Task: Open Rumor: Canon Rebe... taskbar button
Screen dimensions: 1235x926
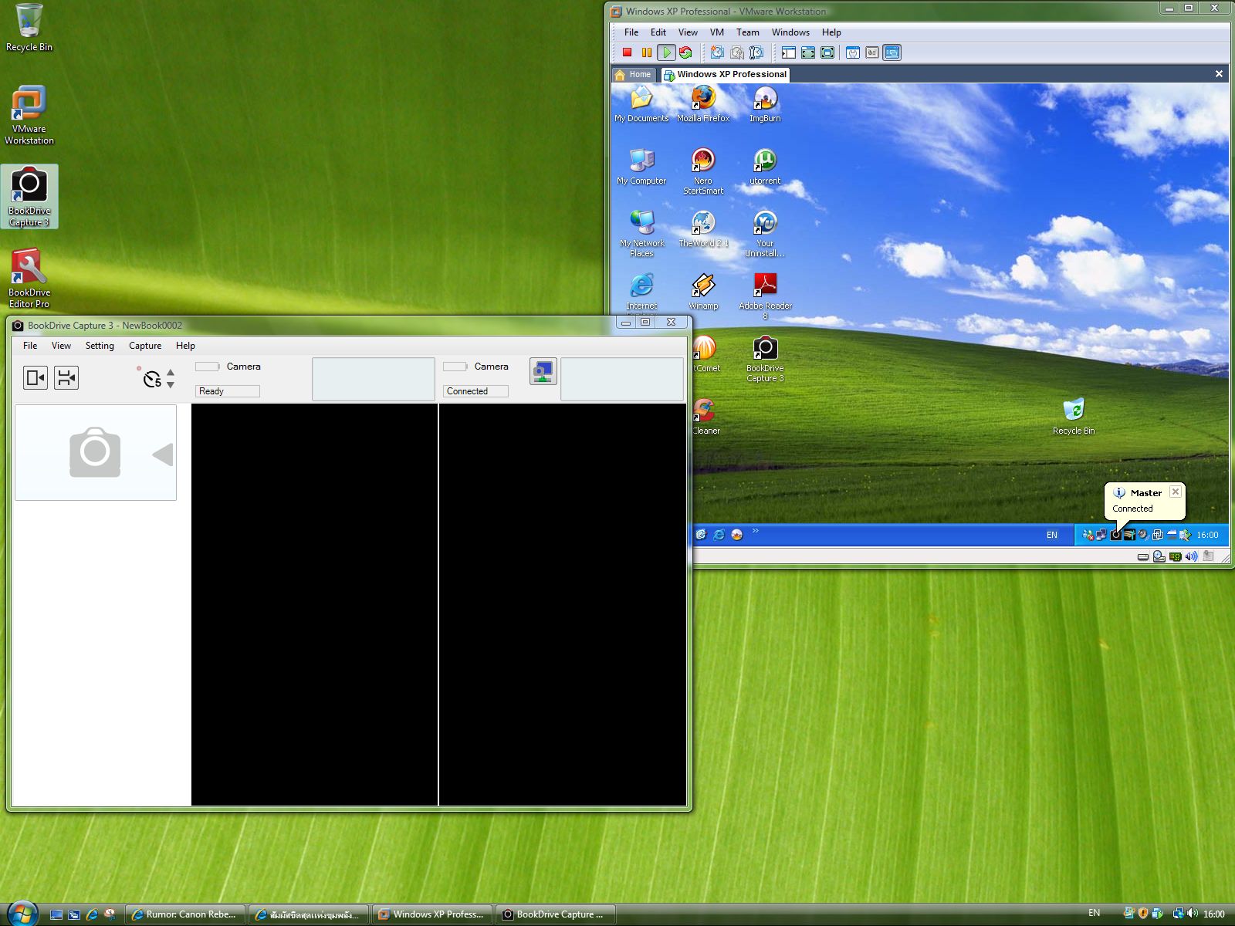Action: pos(185,914)
